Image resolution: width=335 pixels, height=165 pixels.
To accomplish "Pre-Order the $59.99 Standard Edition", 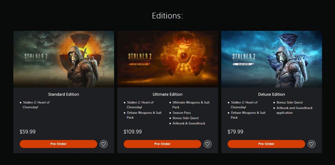I will [x=58, y=144].
